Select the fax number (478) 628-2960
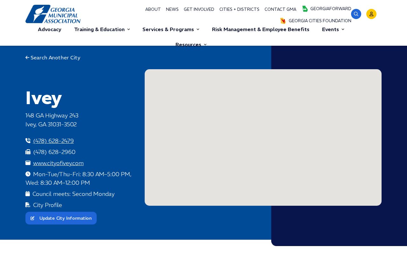 54,152
